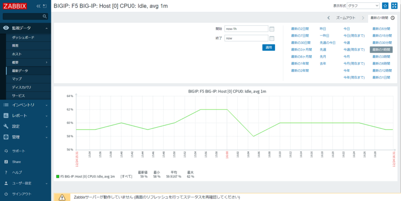The image size is (401, 201).
Task: Expand the インベントリ menu section
Action: pyautogui.click(x=25, y=105)
